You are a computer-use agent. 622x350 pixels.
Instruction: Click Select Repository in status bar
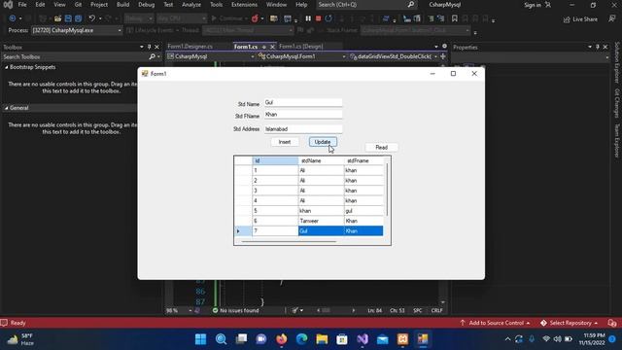[x=569, y=323]
